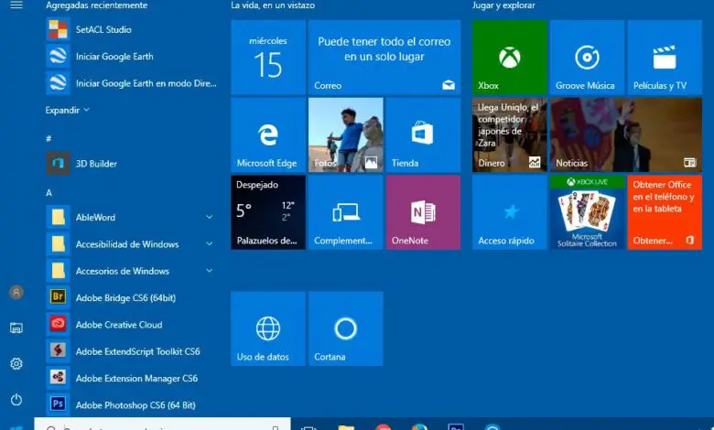Expand the Accesibilidad de Windows folder
714x430 pixels.
[x=209, y=244]
